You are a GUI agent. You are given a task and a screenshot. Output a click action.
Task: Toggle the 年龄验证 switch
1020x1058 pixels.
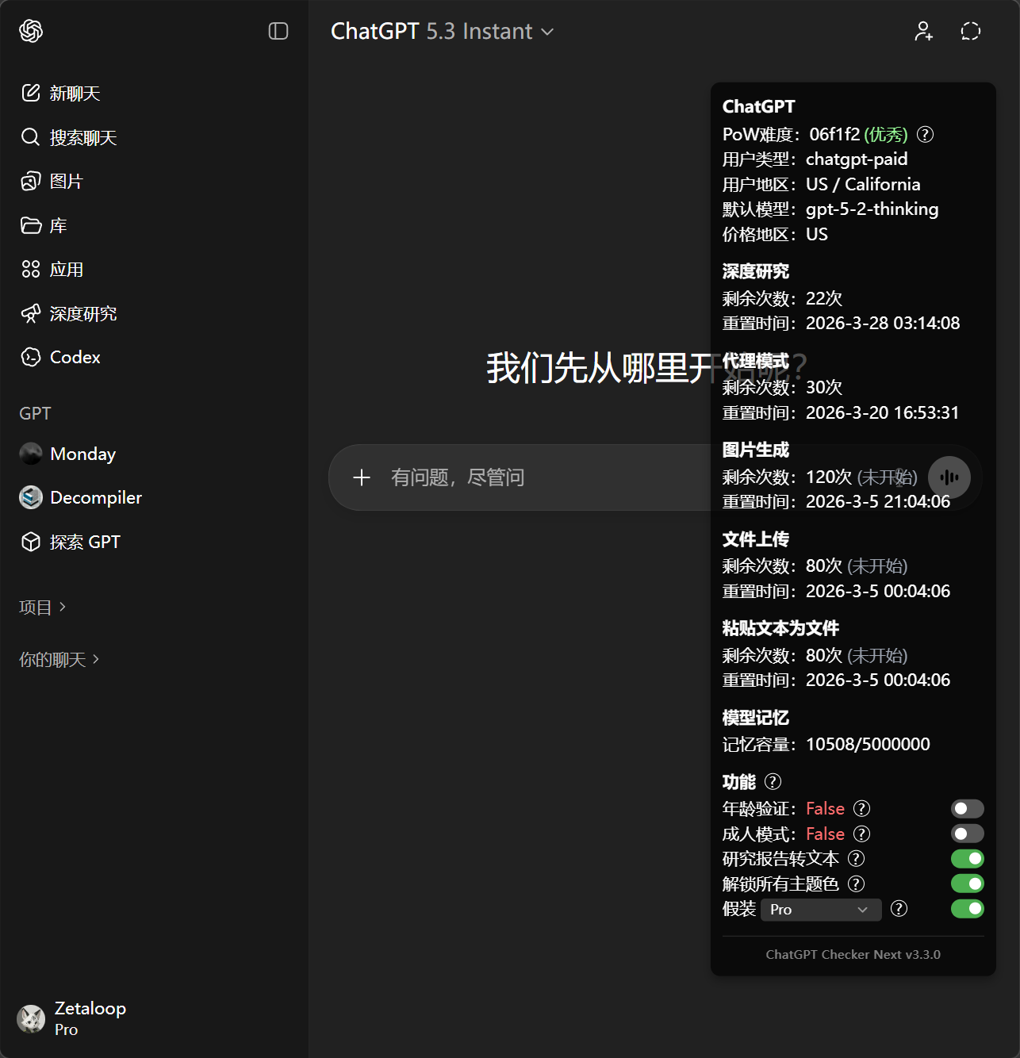click(968, 808)
